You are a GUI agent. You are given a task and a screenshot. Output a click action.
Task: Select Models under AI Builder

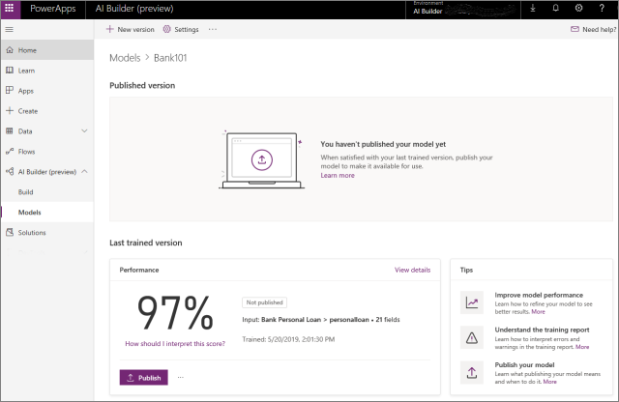point(47,213)
